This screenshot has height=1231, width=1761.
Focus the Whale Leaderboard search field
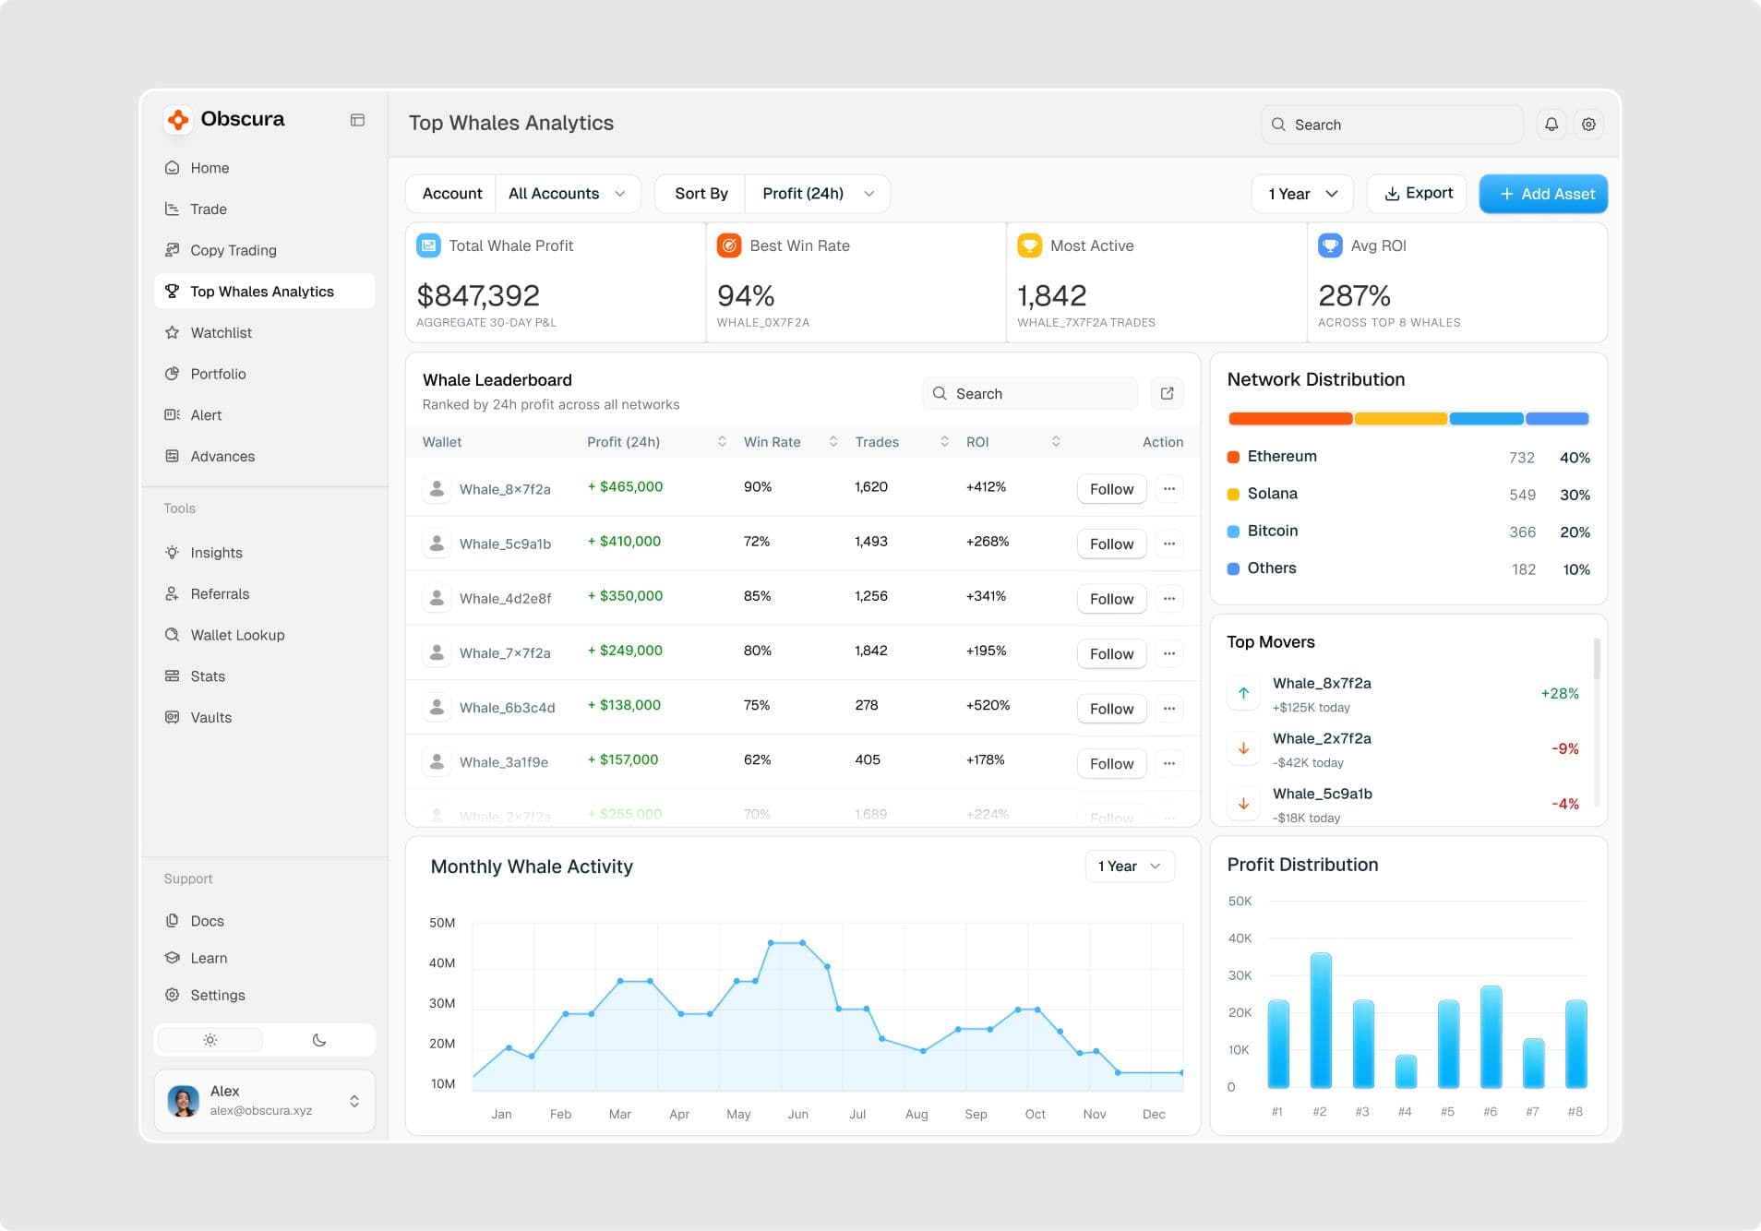coord(1030,393)
